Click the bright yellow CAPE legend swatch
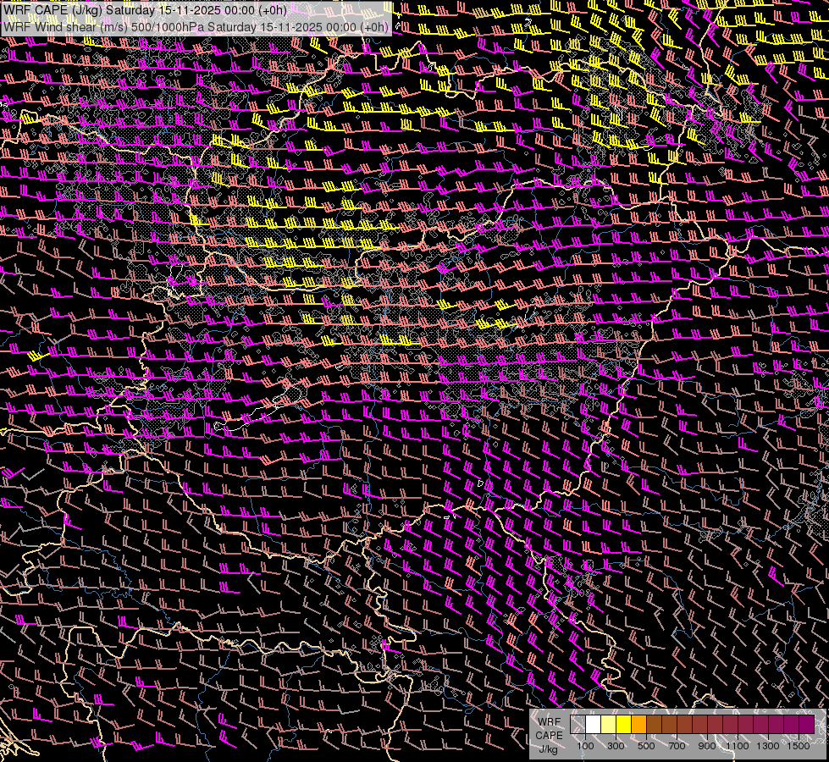The width and height of the screenshot is (829, 762). (x=624, y=725)
